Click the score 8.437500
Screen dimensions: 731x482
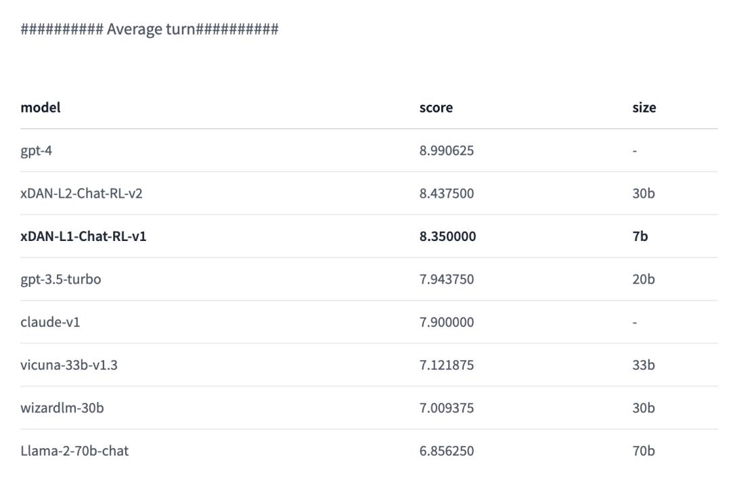447,194
